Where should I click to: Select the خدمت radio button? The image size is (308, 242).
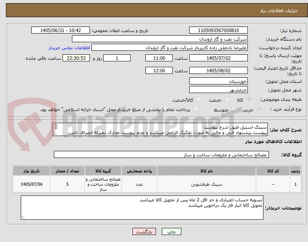point(227,99)
